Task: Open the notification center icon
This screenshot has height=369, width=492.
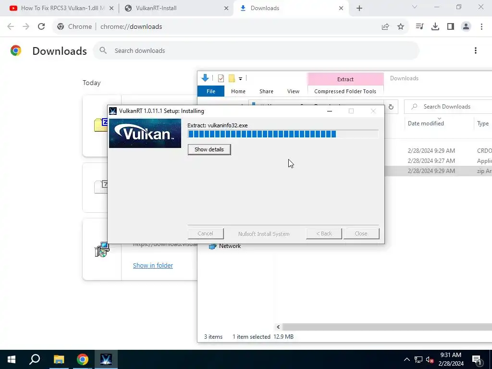Action: [x=477, y=359]
